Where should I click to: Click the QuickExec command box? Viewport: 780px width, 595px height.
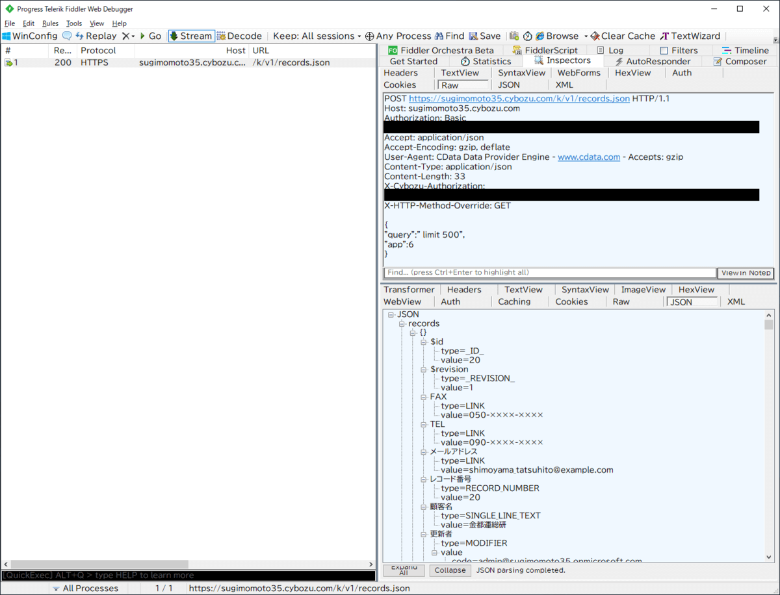188,576
